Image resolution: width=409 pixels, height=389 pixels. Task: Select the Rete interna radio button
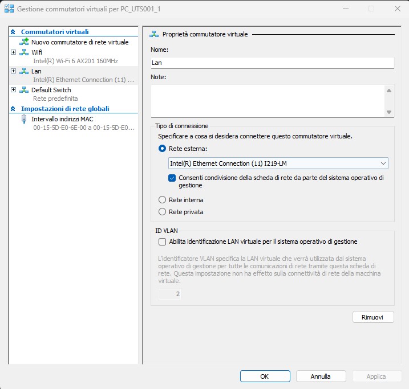(163, 200)
